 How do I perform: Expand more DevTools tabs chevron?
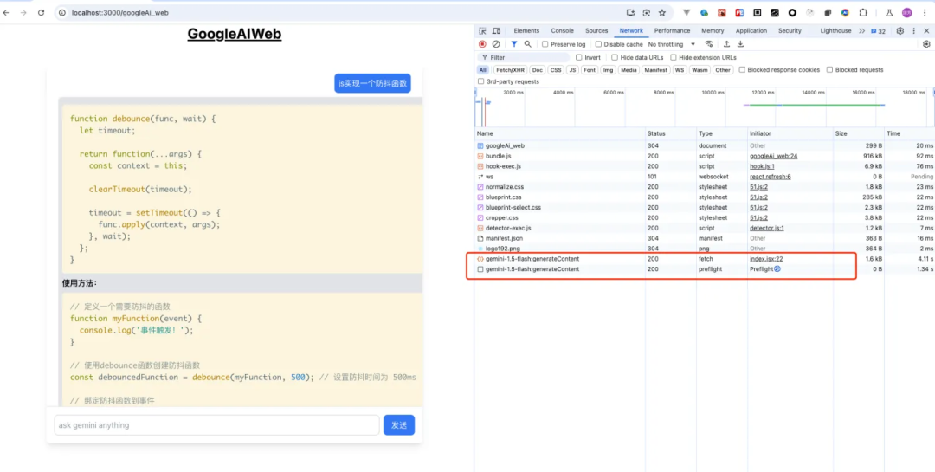coord(861,31)
